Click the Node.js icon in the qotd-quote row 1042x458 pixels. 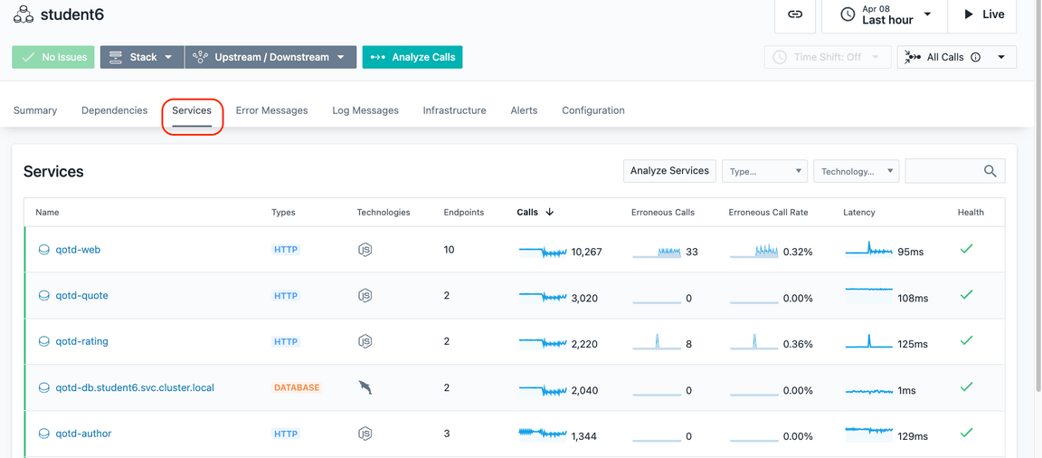[x=365, y=296]
